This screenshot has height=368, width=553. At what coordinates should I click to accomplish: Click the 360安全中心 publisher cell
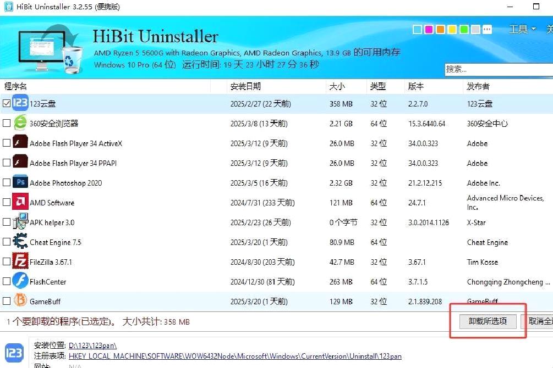pyautogui.click(x=488, y=123)
